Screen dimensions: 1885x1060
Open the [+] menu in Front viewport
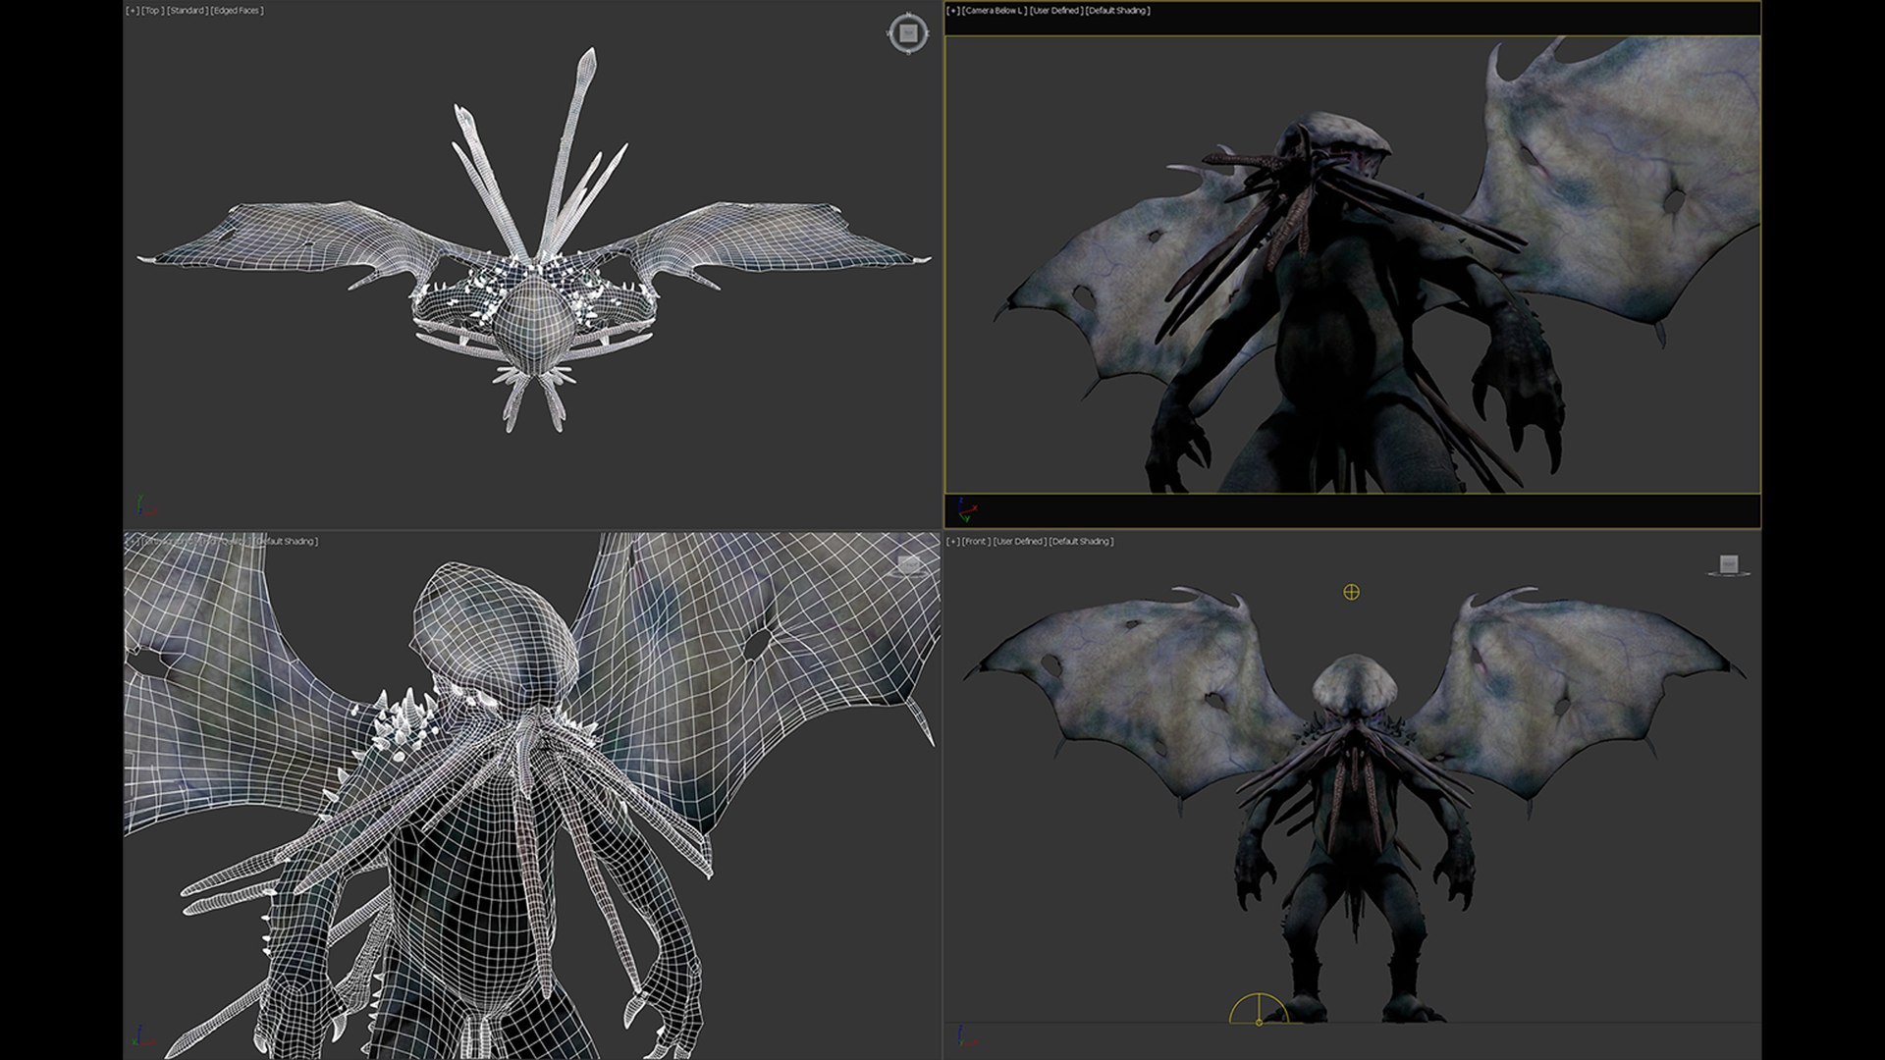pos(953,542)
